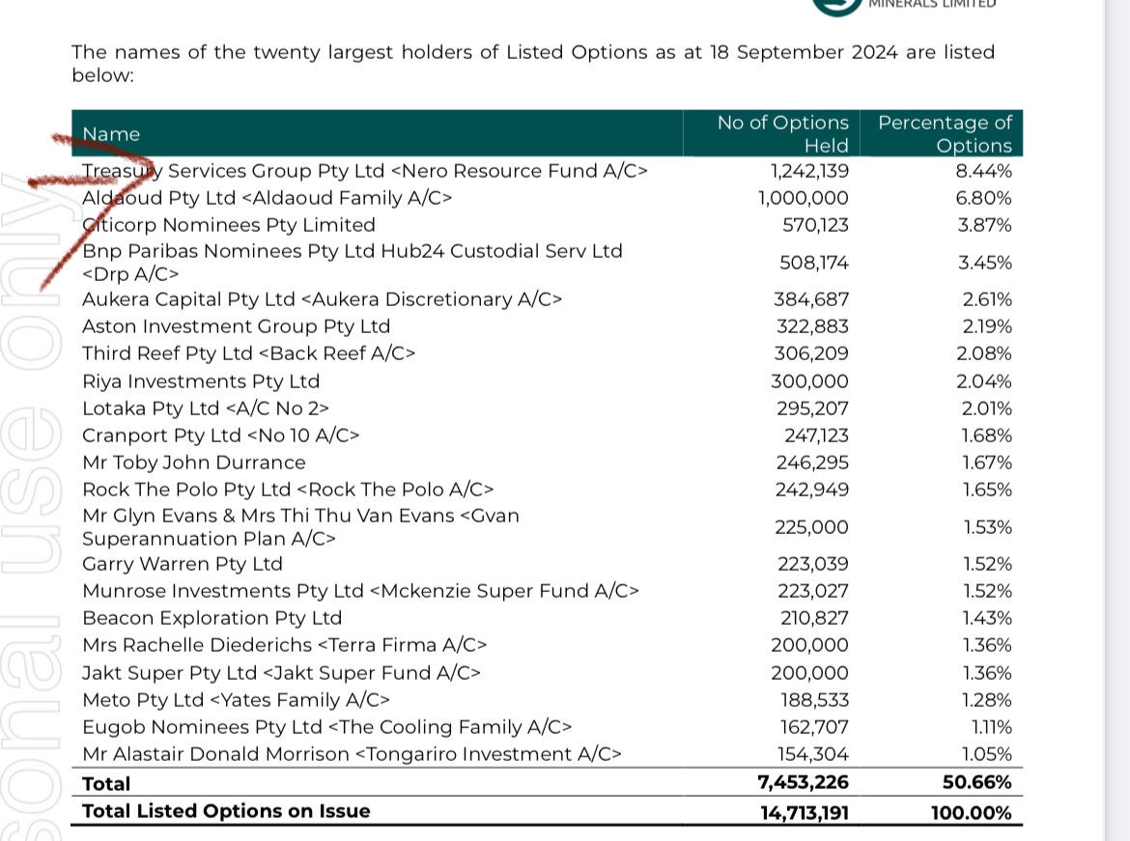Select the value 306,209

click(x=811, y=353)
